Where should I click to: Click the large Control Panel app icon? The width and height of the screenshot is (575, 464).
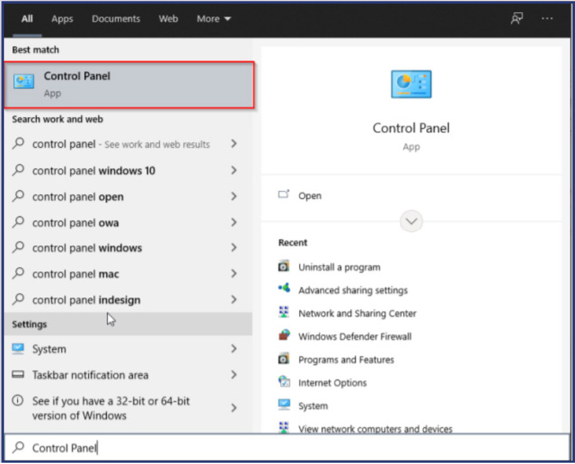coord(411,84)
